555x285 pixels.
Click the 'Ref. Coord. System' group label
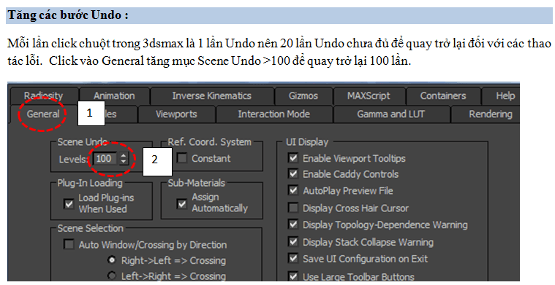click(x=210, y=142)
